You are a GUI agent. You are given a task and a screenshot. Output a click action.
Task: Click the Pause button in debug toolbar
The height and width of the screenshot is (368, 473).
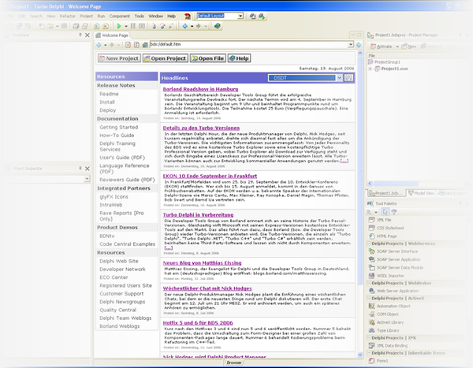(133, 26)
